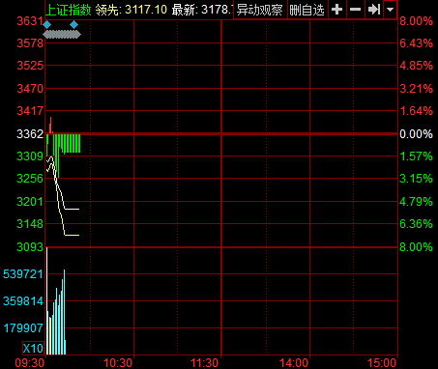Click the yellow leading line's flat end
The width and height of the screenshot is (438, 369).
tap(73, 236)
